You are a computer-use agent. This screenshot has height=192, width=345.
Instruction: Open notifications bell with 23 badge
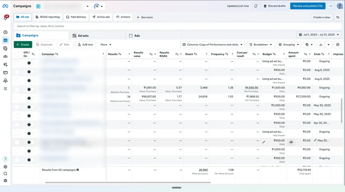tap(5, 18)
